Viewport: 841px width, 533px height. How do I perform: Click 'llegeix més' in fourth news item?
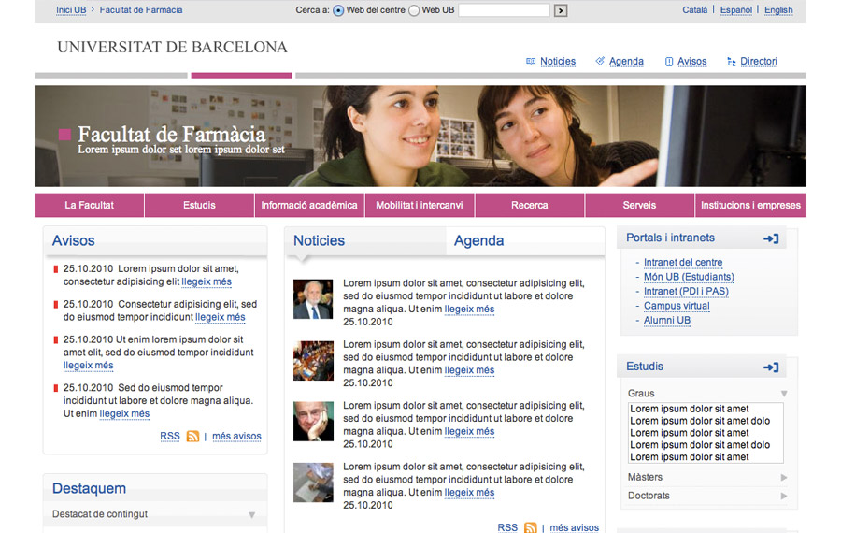click(469, 493)
